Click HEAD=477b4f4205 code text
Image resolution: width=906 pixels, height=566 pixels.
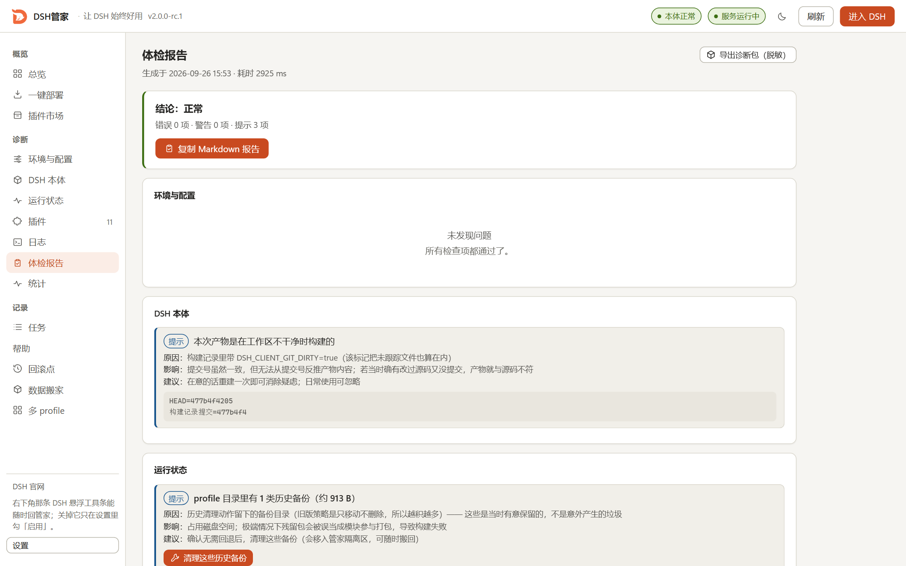point(201,401)
